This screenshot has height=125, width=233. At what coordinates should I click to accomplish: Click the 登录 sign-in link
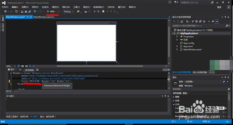pyautogui.click(x=219, y=7)
